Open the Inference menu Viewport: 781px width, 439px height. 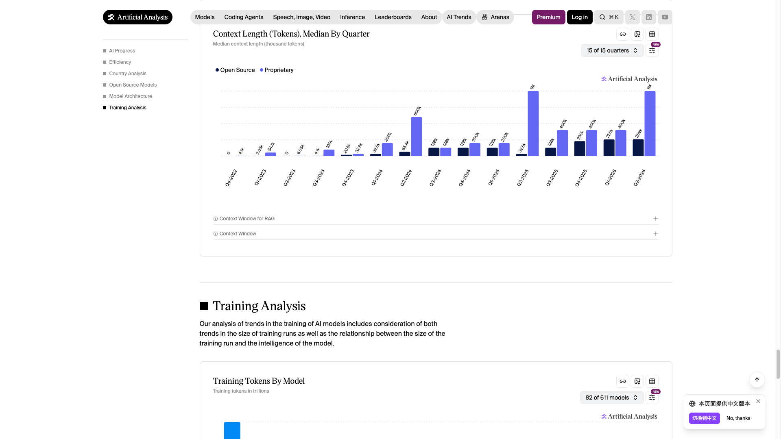pos(352,17)
